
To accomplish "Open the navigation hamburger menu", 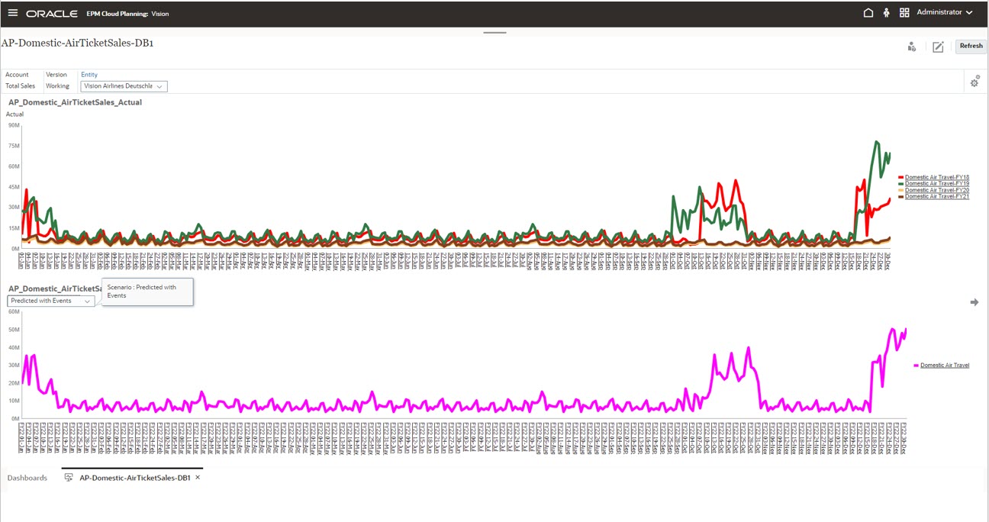I will click(x=13, y=12).
